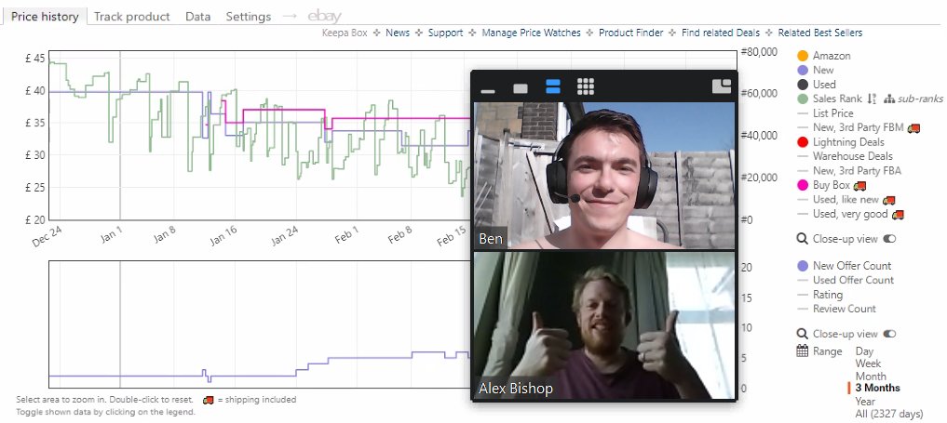Open the Settings tab
This screenshot has height=423, width=947.
pos(249,17)
